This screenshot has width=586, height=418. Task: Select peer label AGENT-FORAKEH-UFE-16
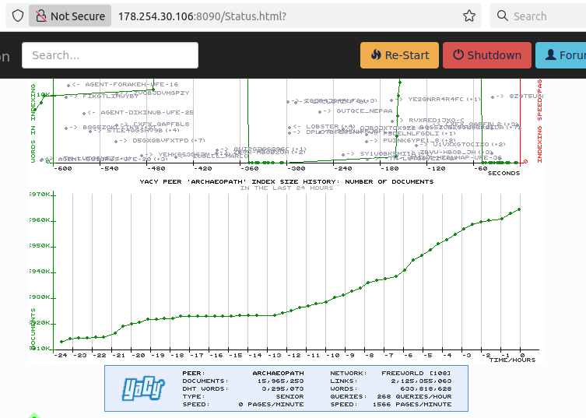pyautogui.click(x=132, y=85)
